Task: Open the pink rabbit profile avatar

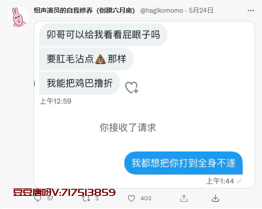Action: [18, 17]
